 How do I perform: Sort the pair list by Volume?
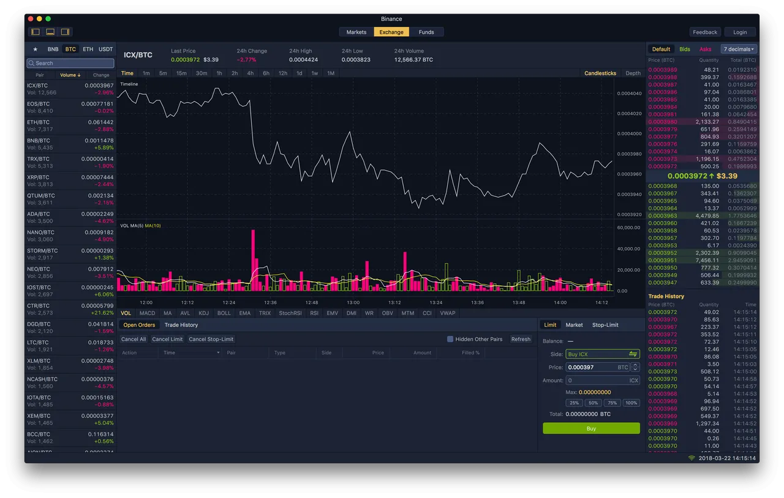tap(70, 75)
